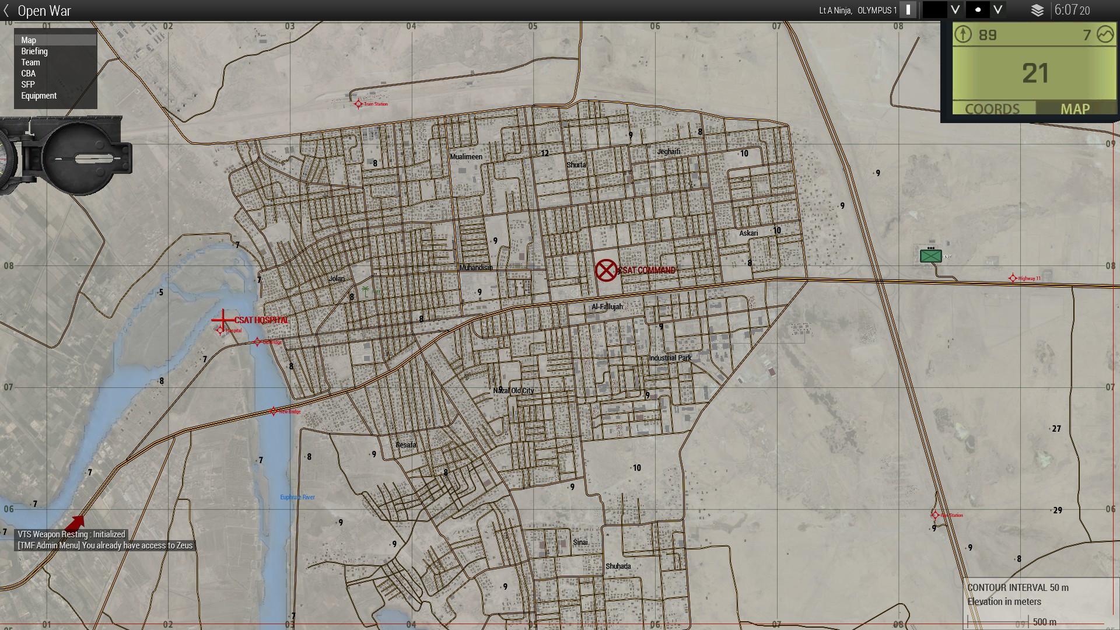Image resolution: width=1120 pixels, height=630 pixels.
Task: Click the TMF Admin Menu Zeus message
Action: (x=105, y=545)
